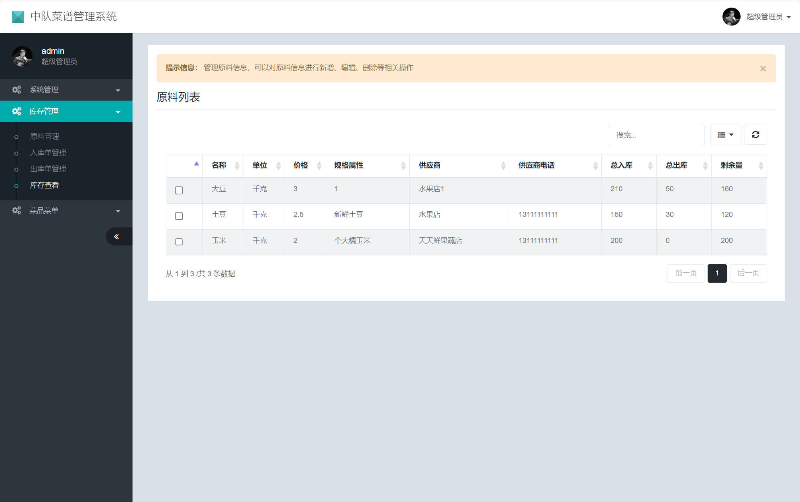Check the row checkbox for 大豆
The image size is (800, 502).
(x=179, y=190)
